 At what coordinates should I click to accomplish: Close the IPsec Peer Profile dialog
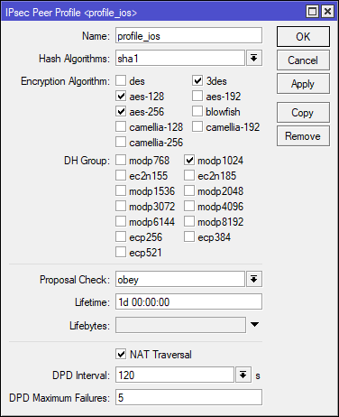(x=327, y=12)
